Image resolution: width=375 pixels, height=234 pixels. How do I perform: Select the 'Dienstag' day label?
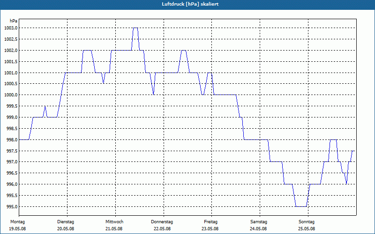[x=66, y=222]
